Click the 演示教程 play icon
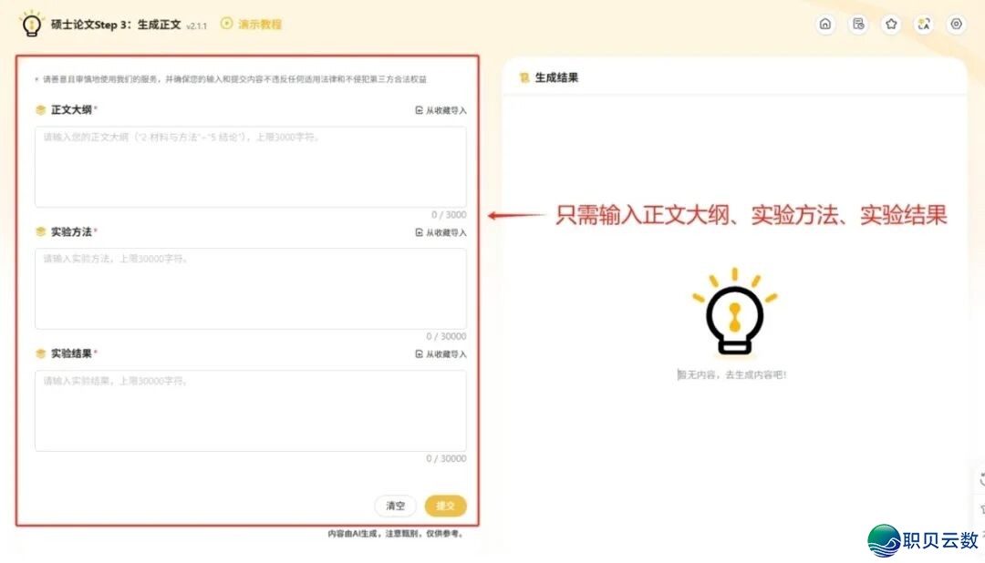The width and height of the screenshot is (985, 563). [227, 24]
